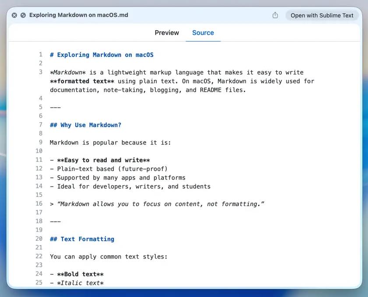Click the '## Why Use Markdown?' heading line
The image size is (368, 297).
pos(85,125)
